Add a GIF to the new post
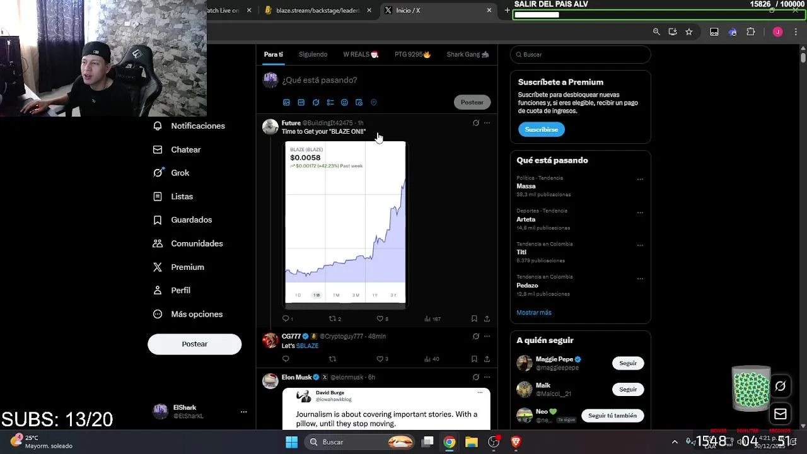 pos(301,102)
